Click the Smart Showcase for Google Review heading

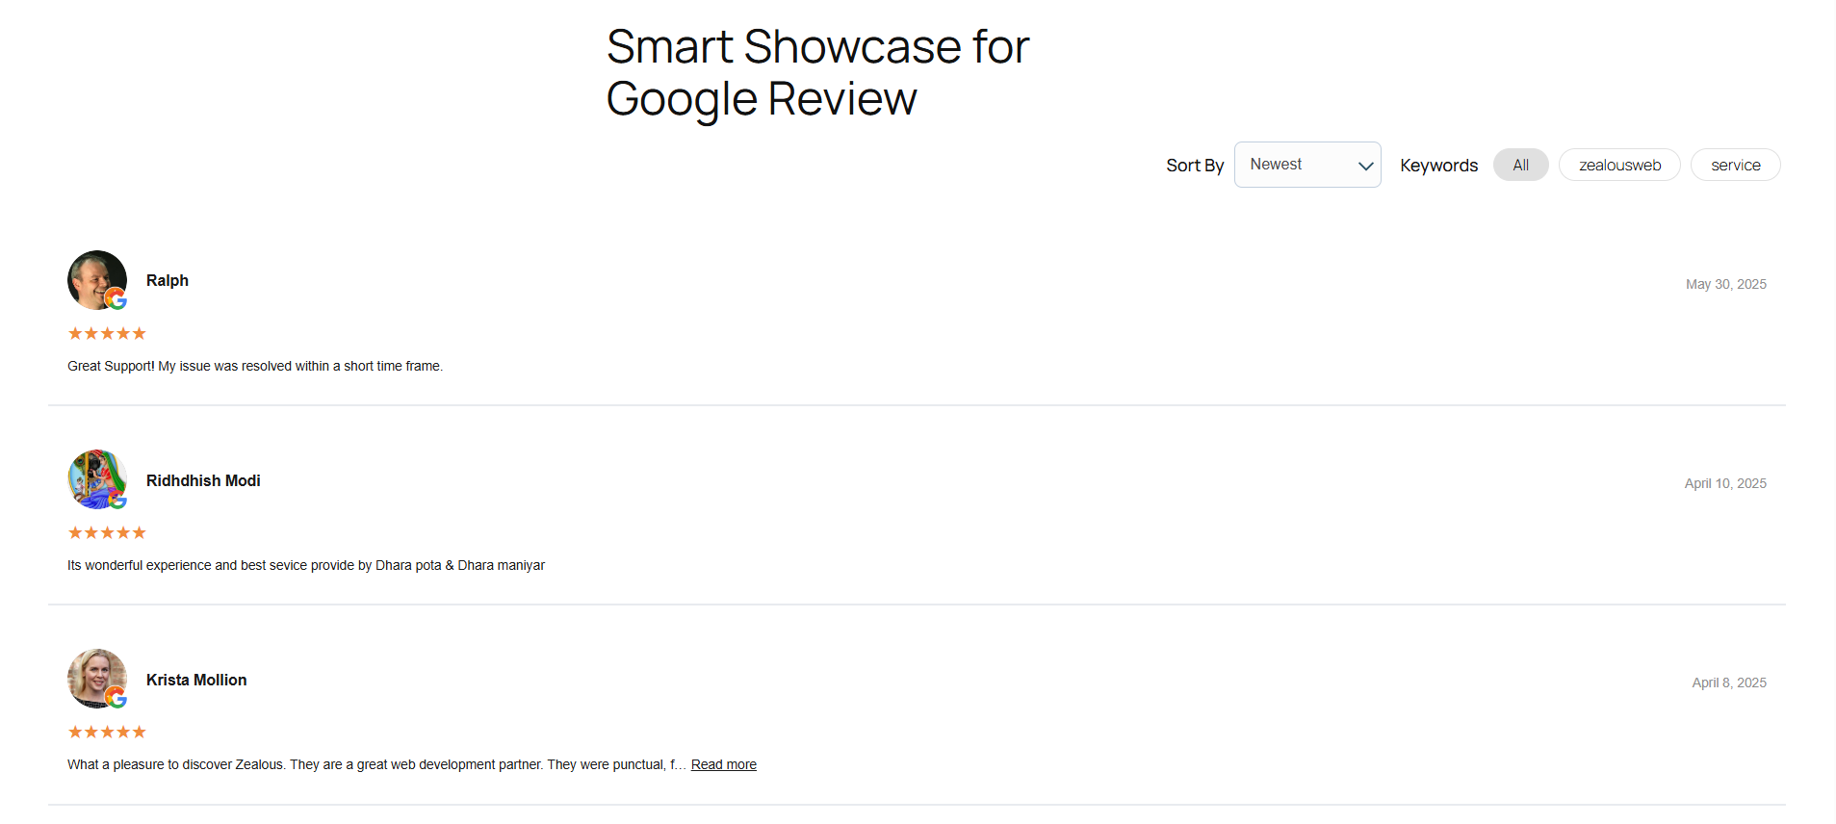tap(817, 73)
